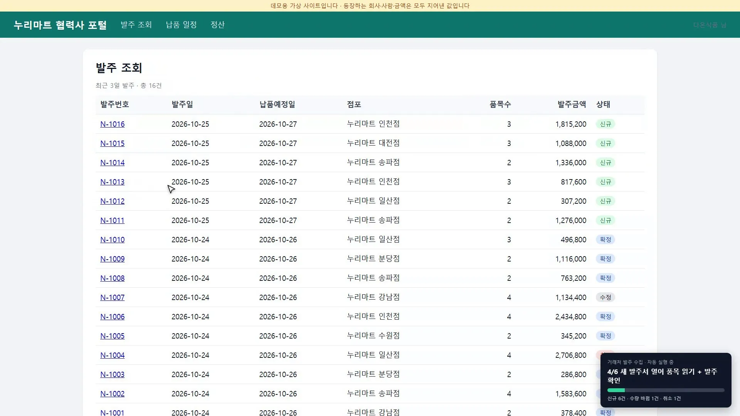Click 수정 status badge for N-1007
Screen dimensions: 740x416
[x=605, y=297]
